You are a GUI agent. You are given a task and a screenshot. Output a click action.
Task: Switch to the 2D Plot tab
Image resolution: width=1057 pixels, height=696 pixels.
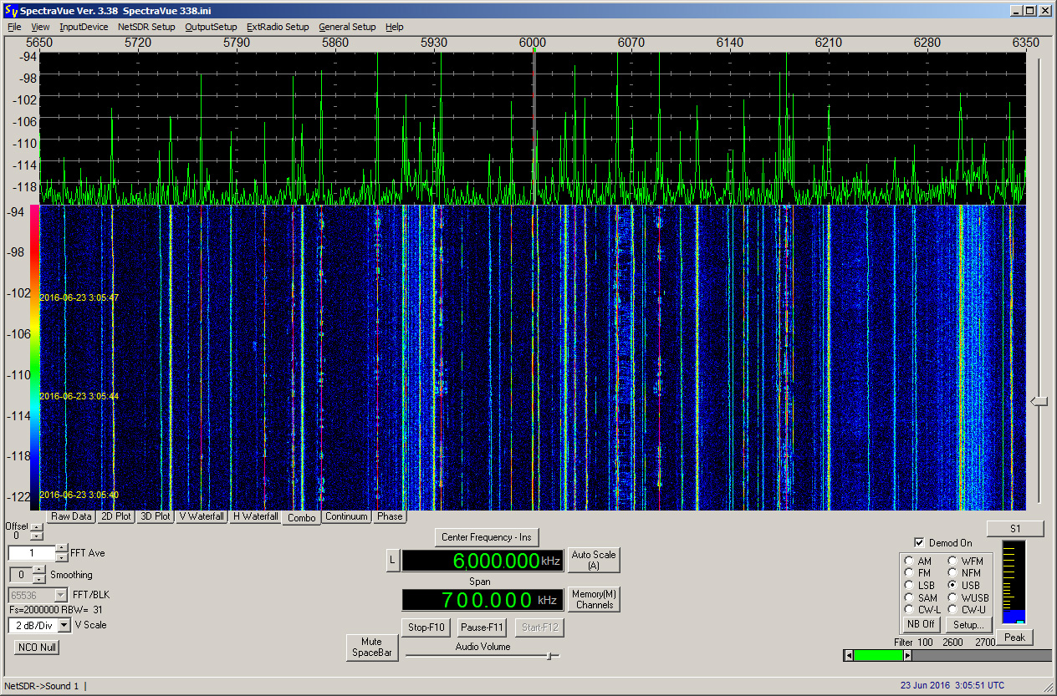(x=116, y=516)
